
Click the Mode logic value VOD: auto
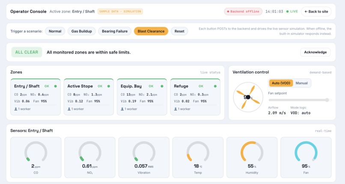[x=300, y=113]
